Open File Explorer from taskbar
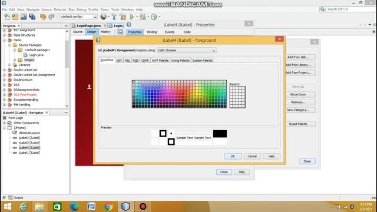The image size is (377, 212). (39, 207)
